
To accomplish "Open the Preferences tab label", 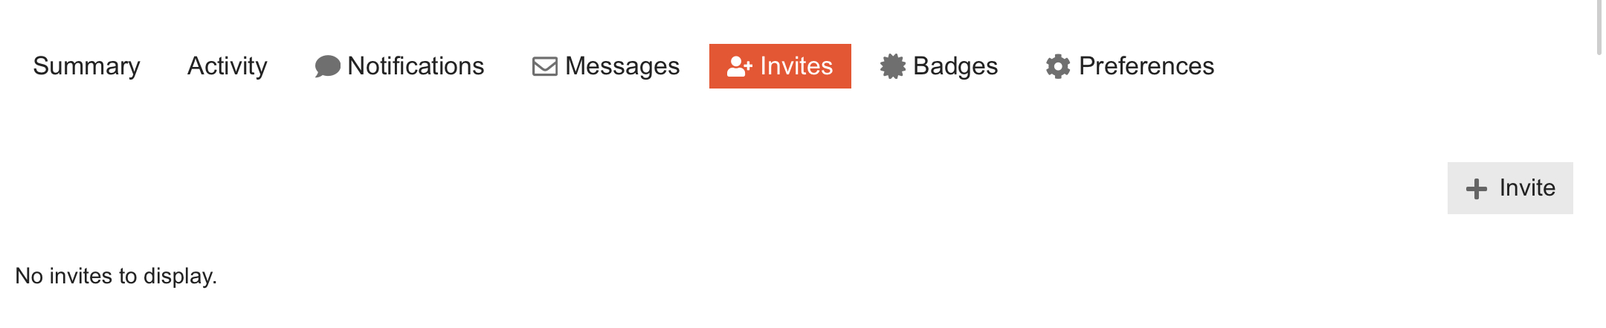I will pyautogui.click(x=1147, y=66).
